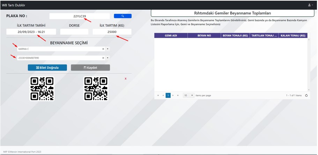Click the left QR code image
This screenshot has height=155, width=318.
click(x=42, y=89)
